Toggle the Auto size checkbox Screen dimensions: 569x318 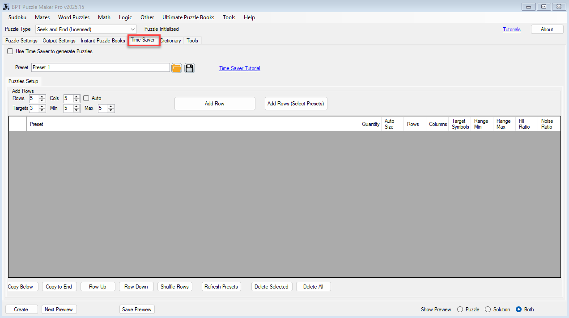[86, 98]
